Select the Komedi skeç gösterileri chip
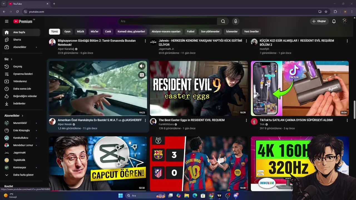Image resolution: width=356 pixels, height=200 pixels. point(131,32)
